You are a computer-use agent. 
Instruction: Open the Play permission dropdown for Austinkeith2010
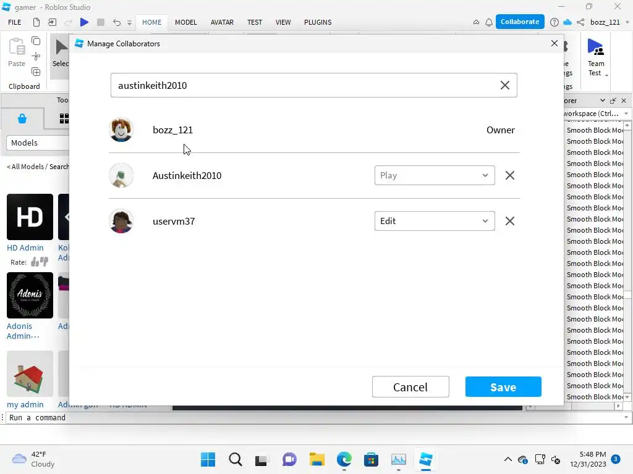coord(435,175)
